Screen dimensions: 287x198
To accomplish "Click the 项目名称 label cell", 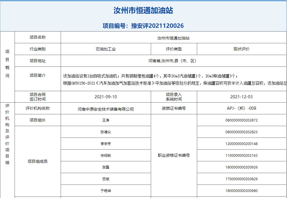I will (x=37, y=37).
